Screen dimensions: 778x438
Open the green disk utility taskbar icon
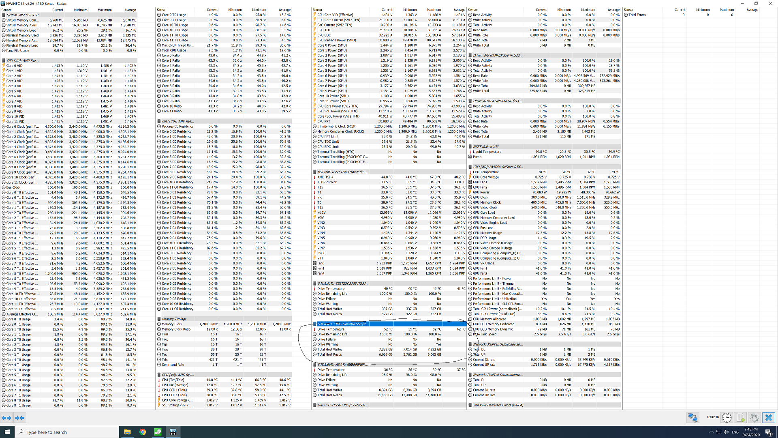158,432
